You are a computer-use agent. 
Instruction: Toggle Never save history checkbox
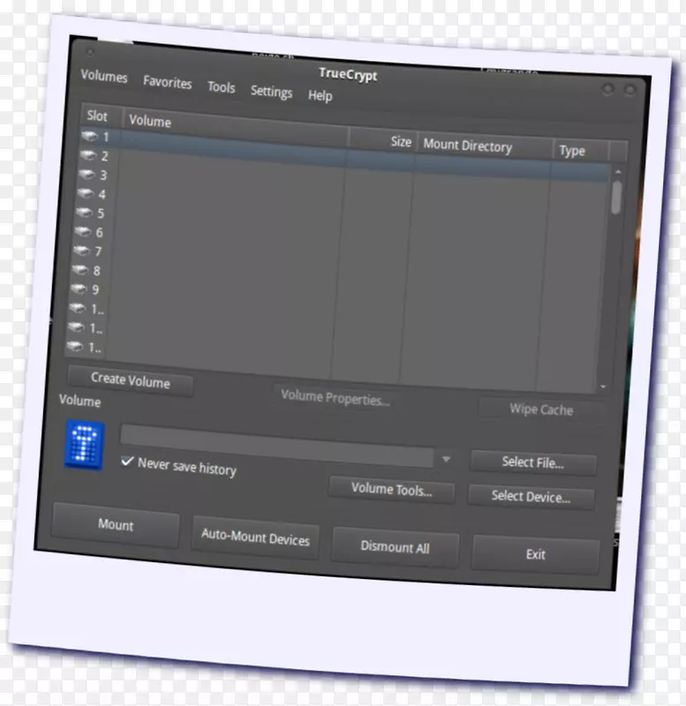[127, 461]
